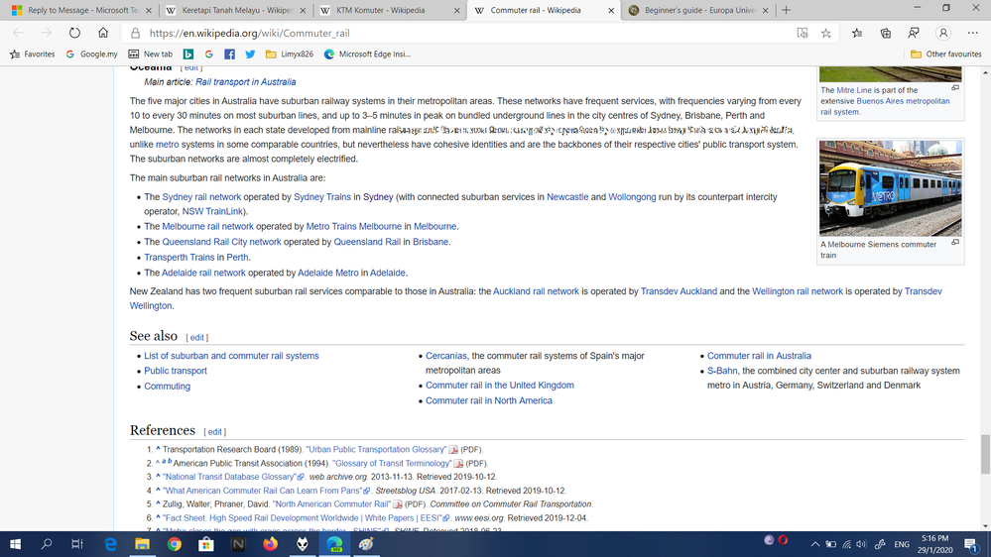Open the Google G bookmark icon
This screenshot has width=991, height=557.
pos(208,55)
